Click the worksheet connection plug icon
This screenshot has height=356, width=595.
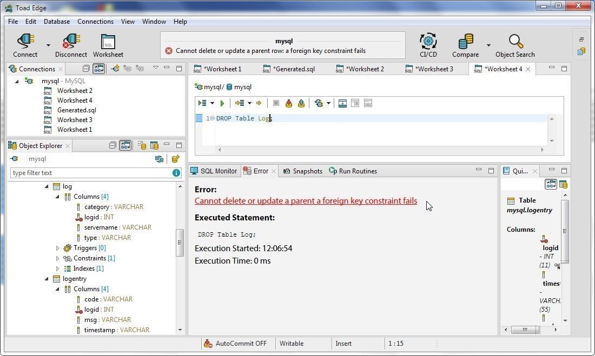click(319, 103)
